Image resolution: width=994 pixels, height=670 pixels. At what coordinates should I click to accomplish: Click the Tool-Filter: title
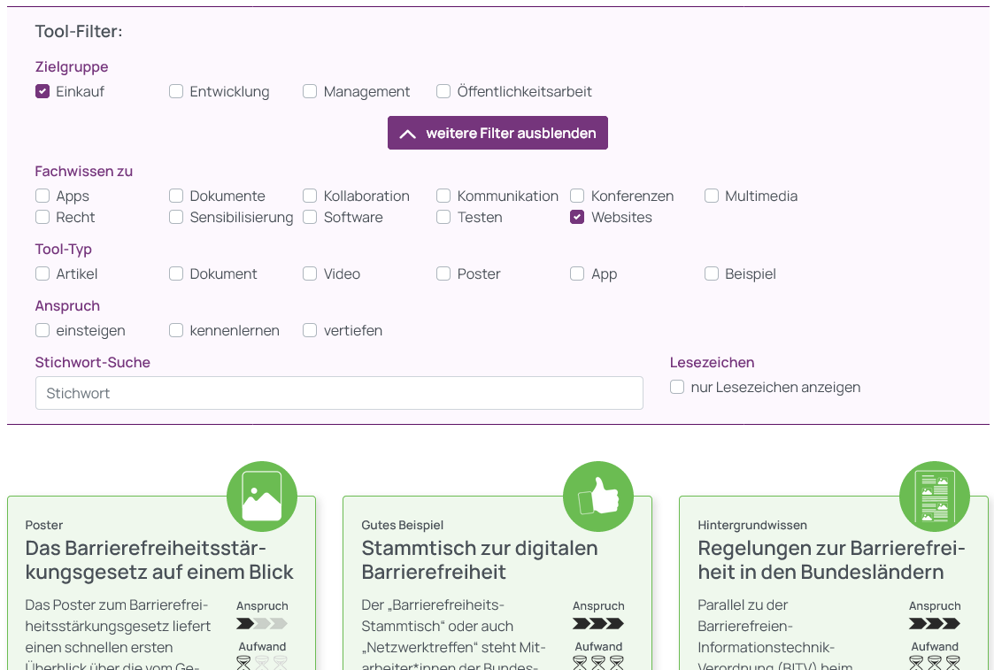pyautogui.click(x=79, y=31)
